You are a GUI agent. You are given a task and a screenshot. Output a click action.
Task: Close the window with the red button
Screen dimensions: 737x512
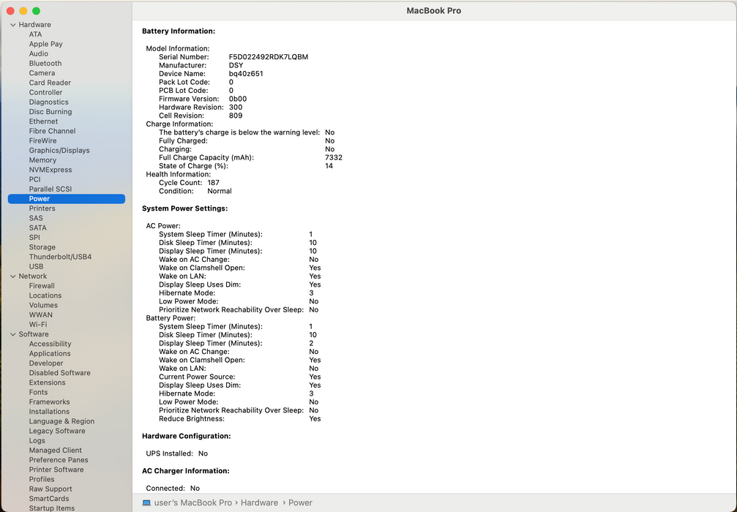coord(10,11)
